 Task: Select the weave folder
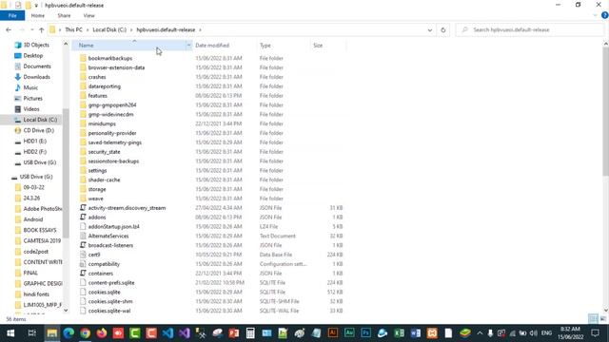[95, 199]
